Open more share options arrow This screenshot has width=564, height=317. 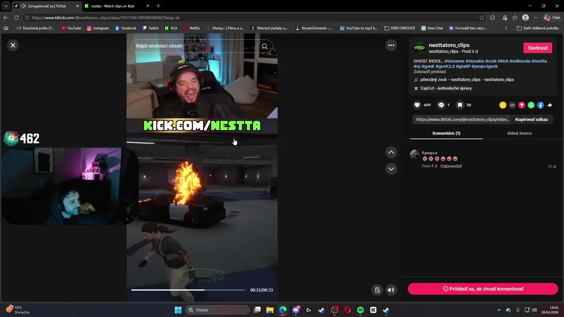(549, 105)
